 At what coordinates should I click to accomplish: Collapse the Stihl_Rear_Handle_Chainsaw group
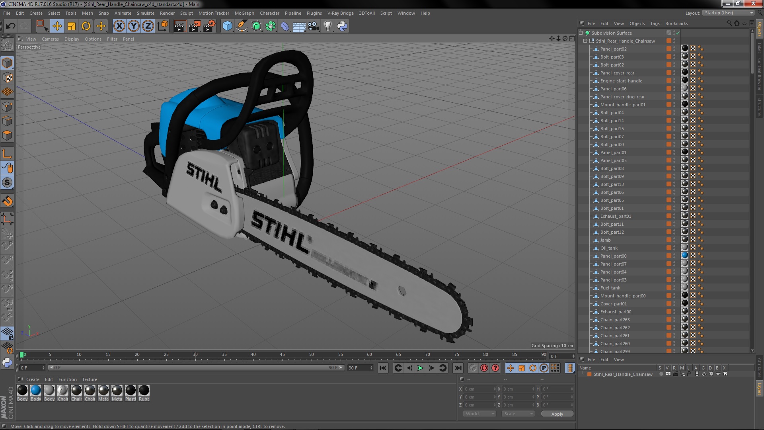[x=585, y=41]
